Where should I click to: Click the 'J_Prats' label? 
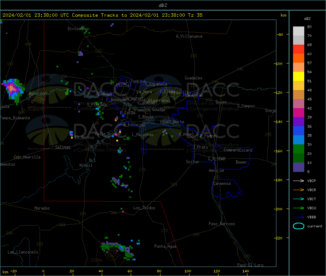click(x=201, y=147)
